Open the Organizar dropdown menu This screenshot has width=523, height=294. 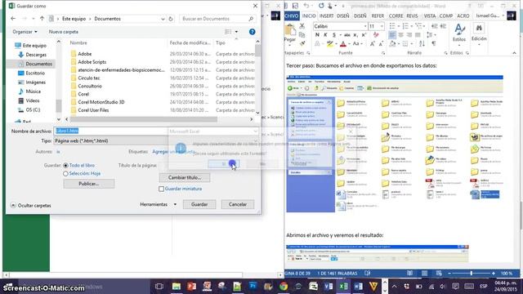tap(25, 32)
